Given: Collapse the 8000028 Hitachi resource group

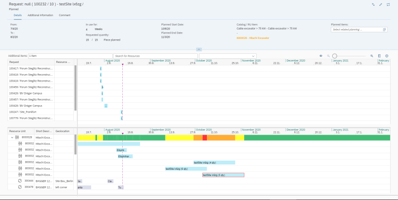Looking at the screenshot, I should [x=12, y=137].
